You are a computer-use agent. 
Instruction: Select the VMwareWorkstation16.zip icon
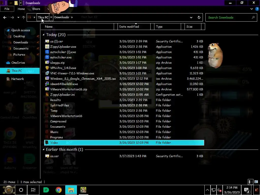coord(47,89)
